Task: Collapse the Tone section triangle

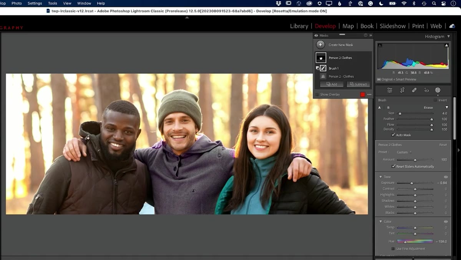Action: [x=381, y=177]
